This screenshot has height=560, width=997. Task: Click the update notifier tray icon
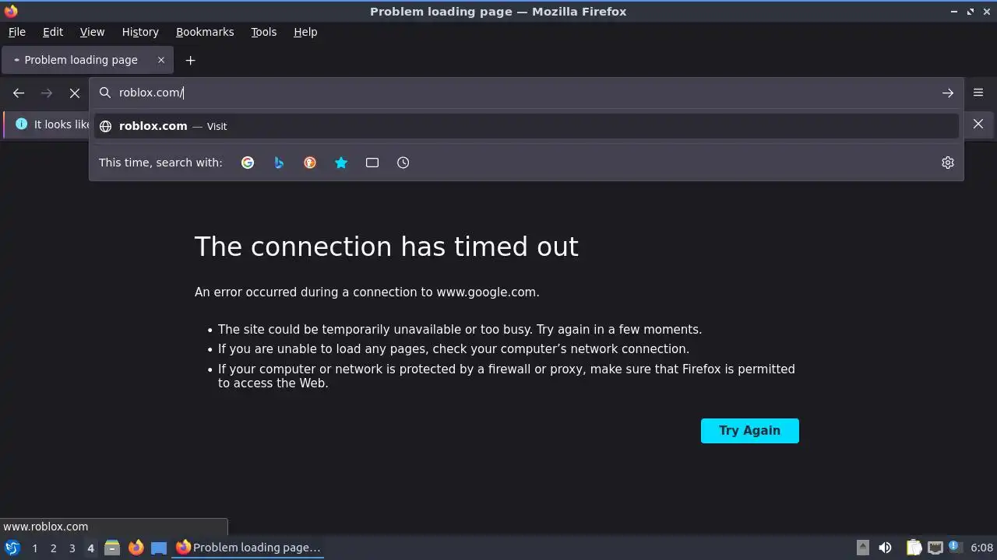click(x=955, y=548)
